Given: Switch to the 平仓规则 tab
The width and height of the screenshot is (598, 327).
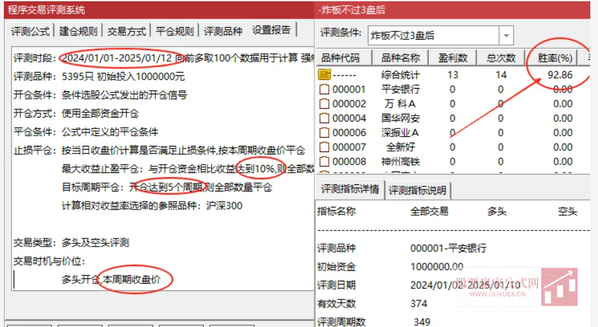Looking at the screenshot, I should [175, 31].
